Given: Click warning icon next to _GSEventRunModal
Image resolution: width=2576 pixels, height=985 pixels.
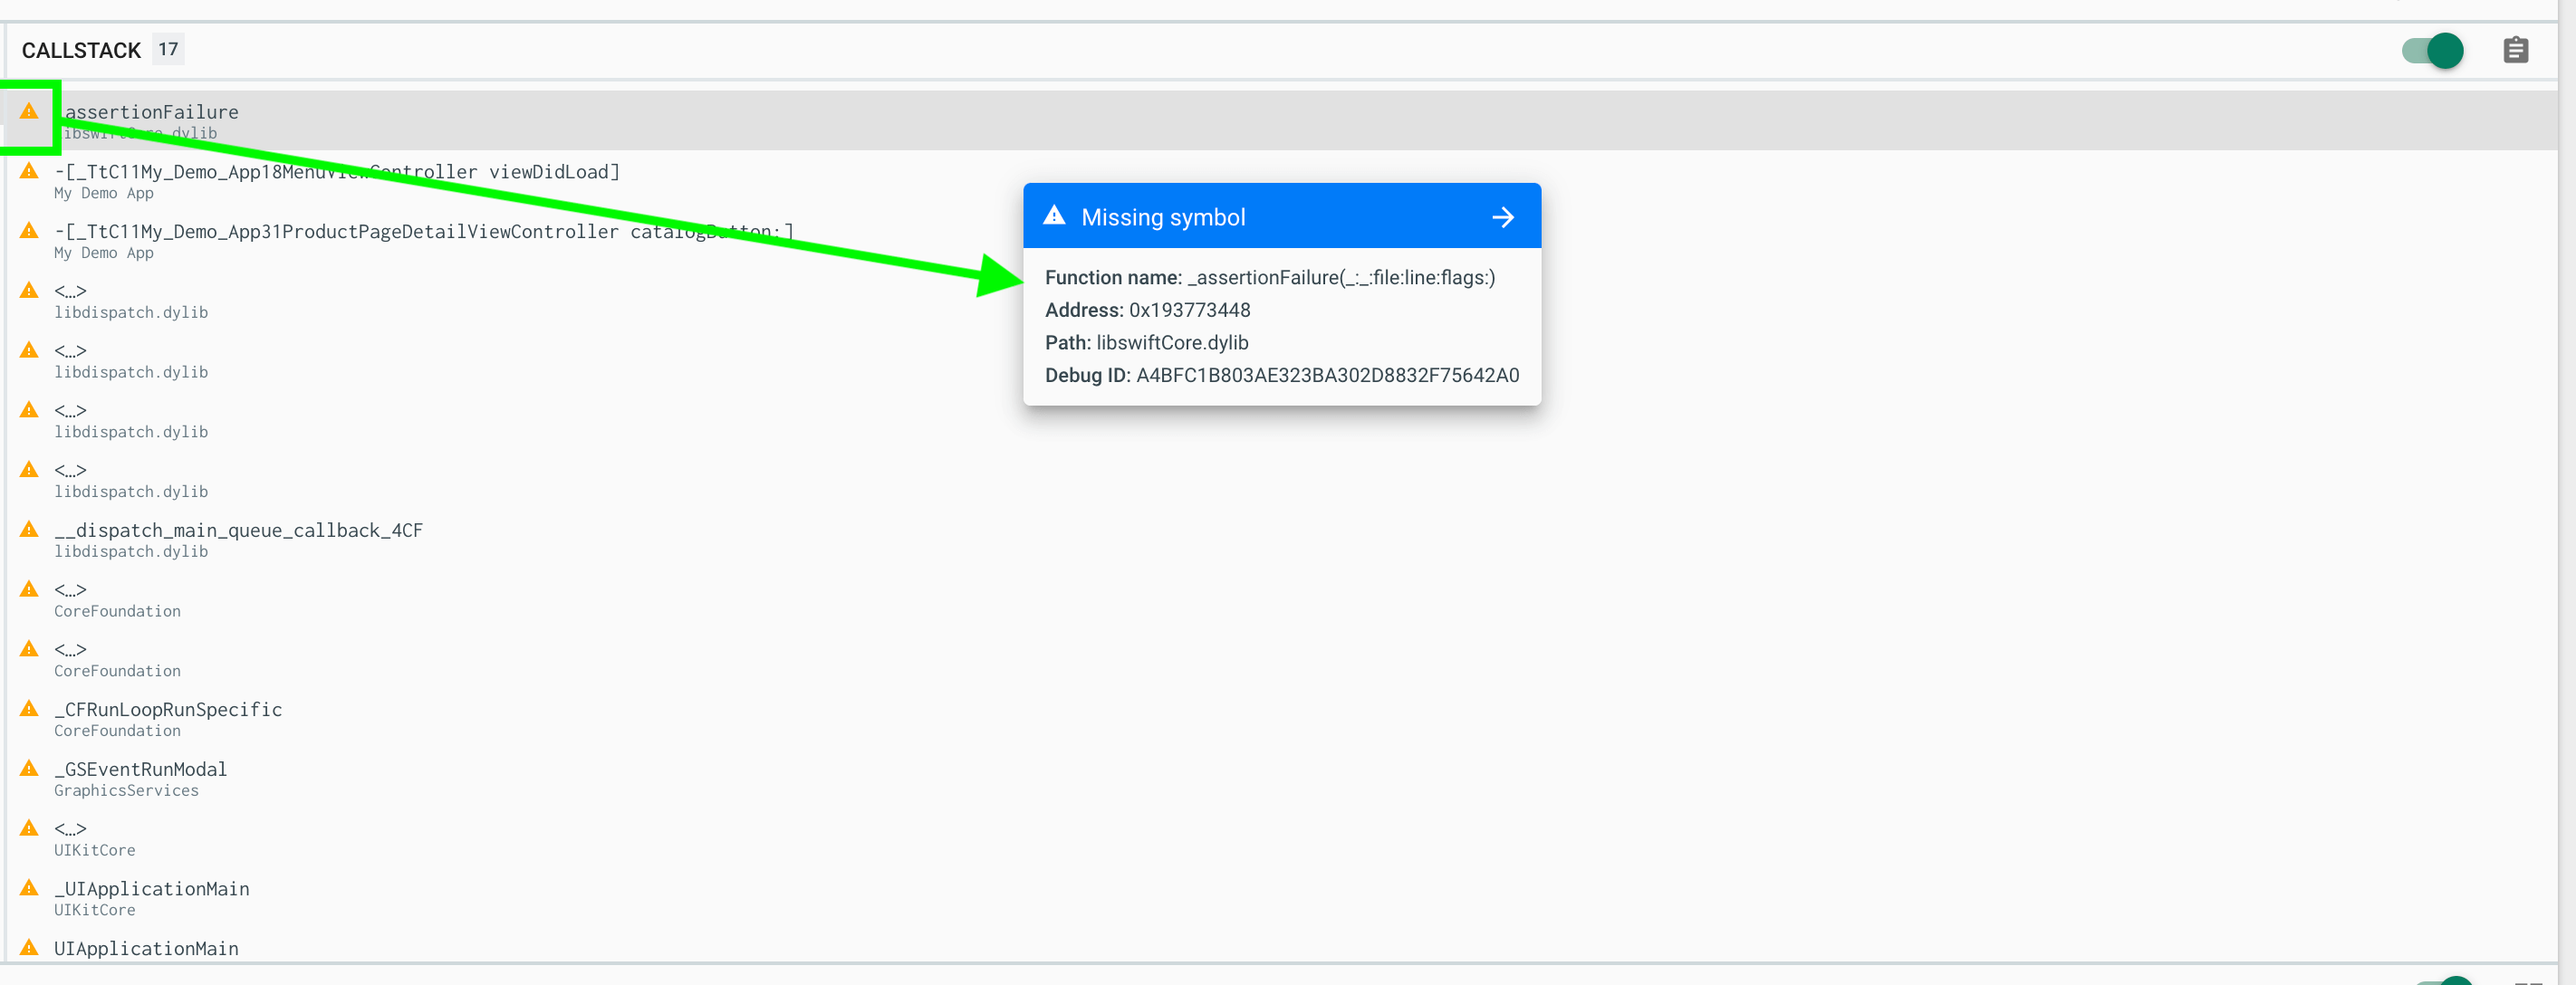Looking at the screenshot, I should [29, 768].
